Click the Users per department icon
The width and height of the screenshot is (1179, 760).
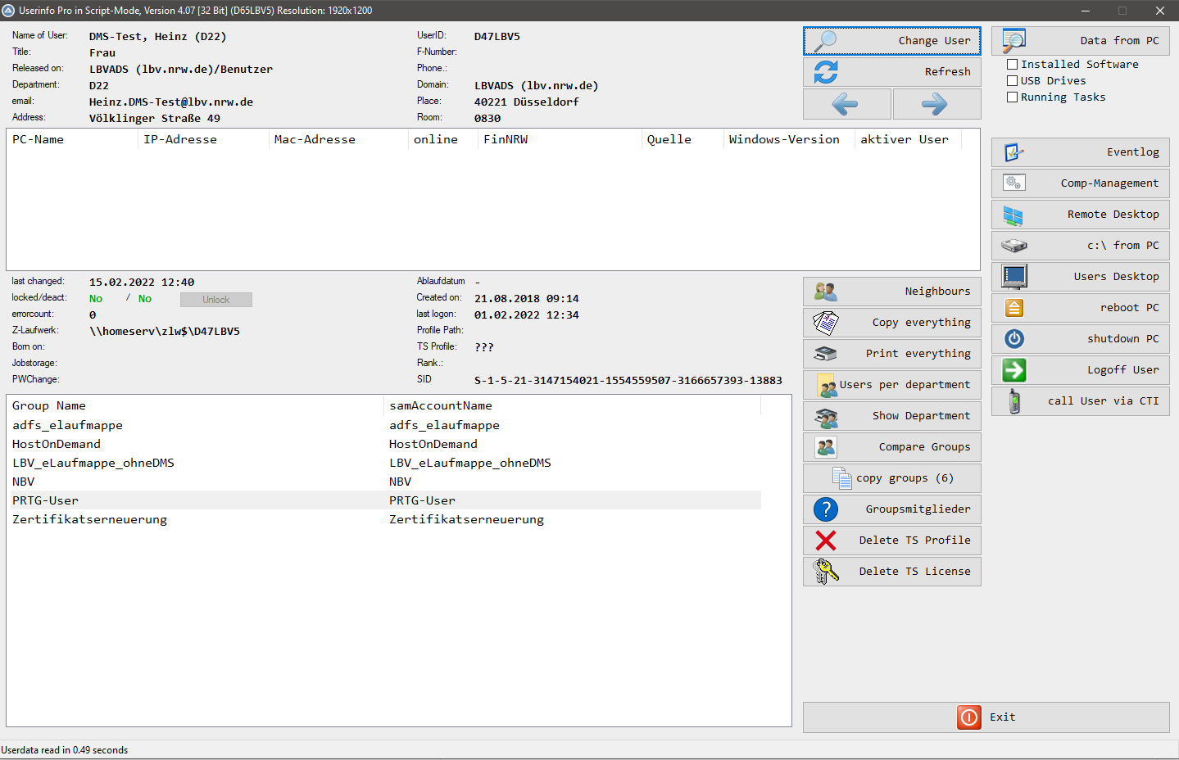(826, 385)
